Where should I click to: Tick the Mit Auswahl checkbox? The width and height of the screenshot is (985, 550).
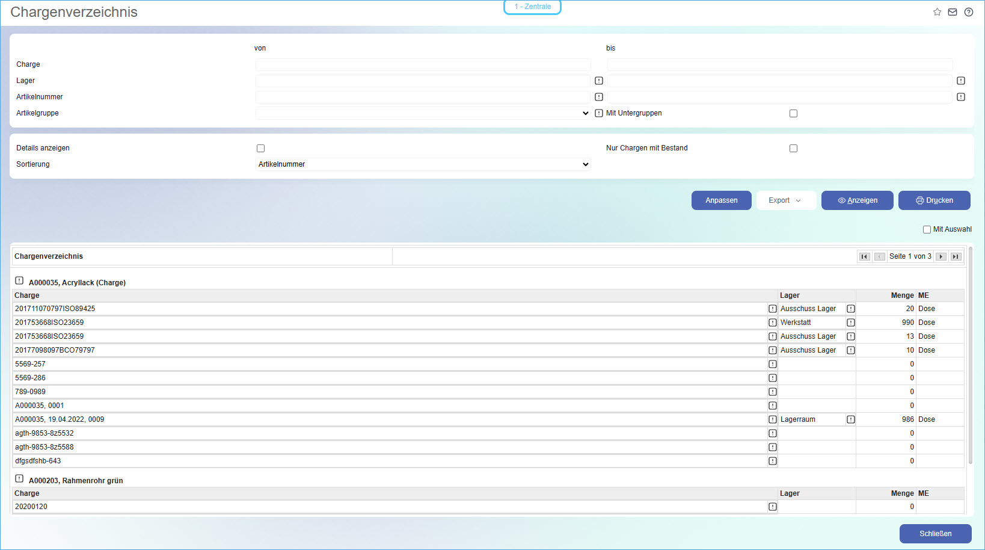pos(927,230)
